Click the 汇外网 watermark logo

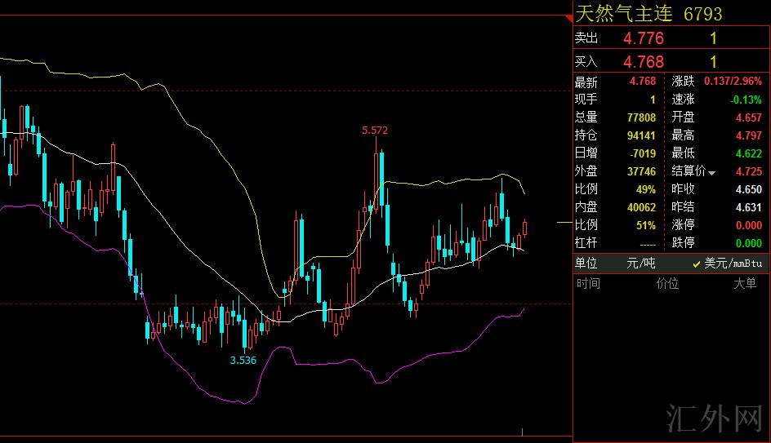pos(714,419)
